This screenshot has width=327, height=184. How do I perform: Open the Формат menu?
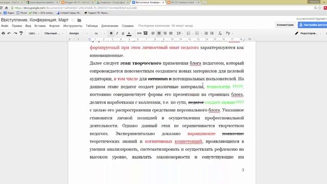coord(54,26)
